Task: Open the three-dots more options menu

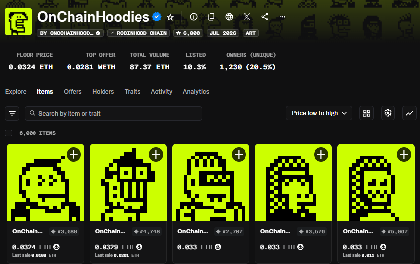Action: pyautogui.click(x=282, y=17)
